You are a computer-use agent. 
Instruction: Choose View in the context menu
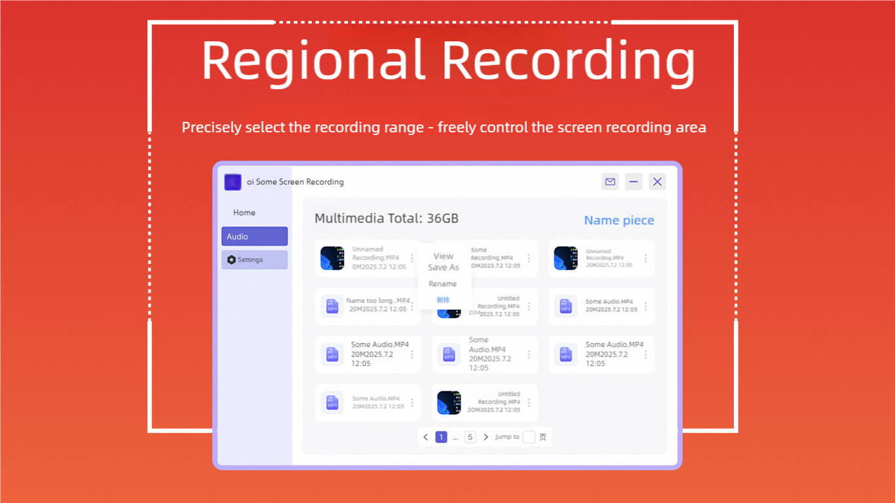pos(444,256)
